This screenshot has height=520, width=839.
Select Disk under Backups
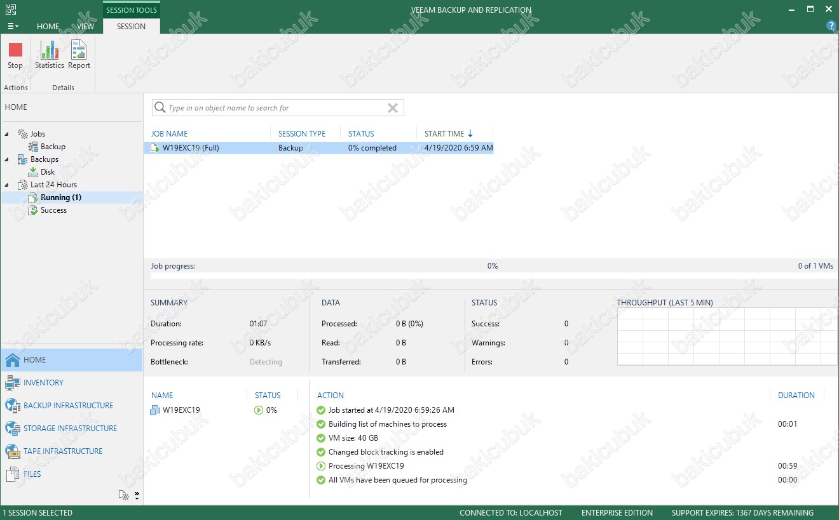click(x=48, y=172)
